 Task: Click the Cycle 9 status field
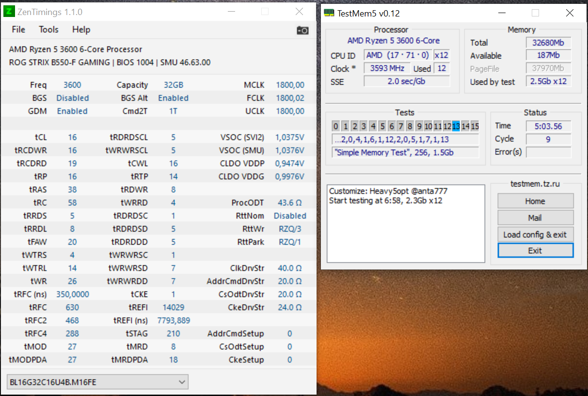tap(548, 139)
